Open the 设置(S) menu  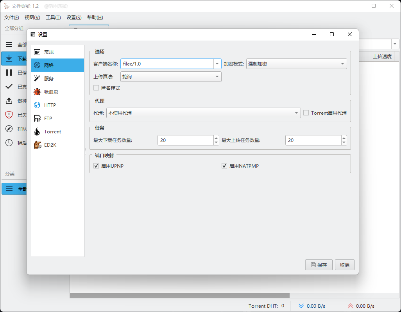[74, 17]
